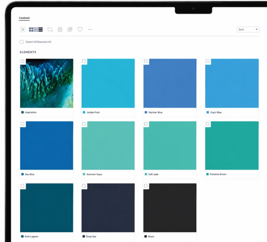Select the Deep Sea color swatch

(x=108, y=208)
